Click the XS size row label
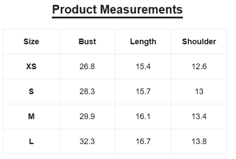This screenshot has width=236, height=159. 31,67
